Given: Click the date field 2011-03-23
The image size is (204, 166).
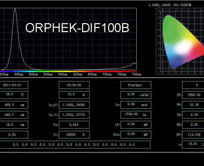Looking at the screenshot, I should coord(14,85).
